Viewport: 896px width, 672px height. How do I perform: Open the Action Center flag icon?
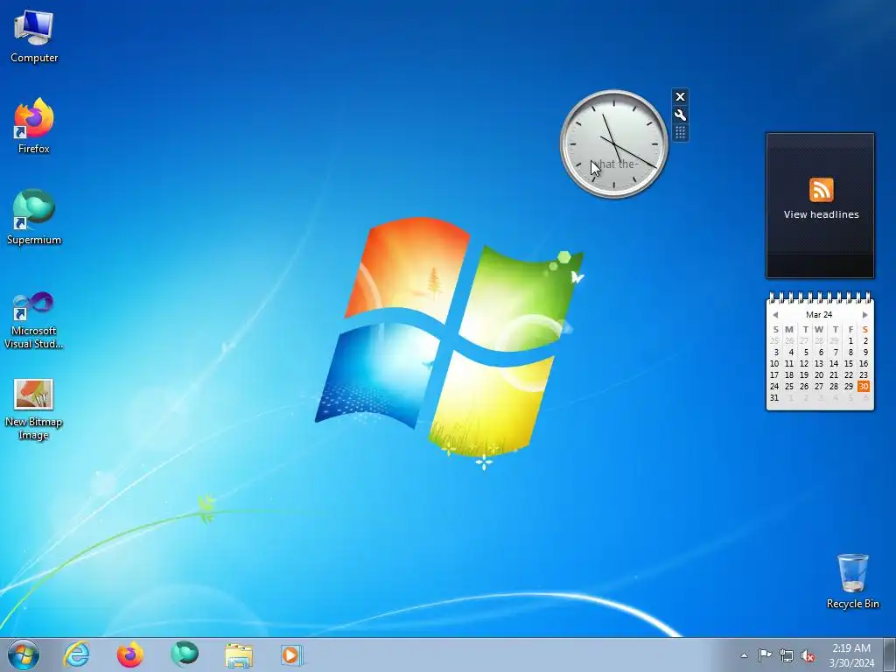(765, 655)
